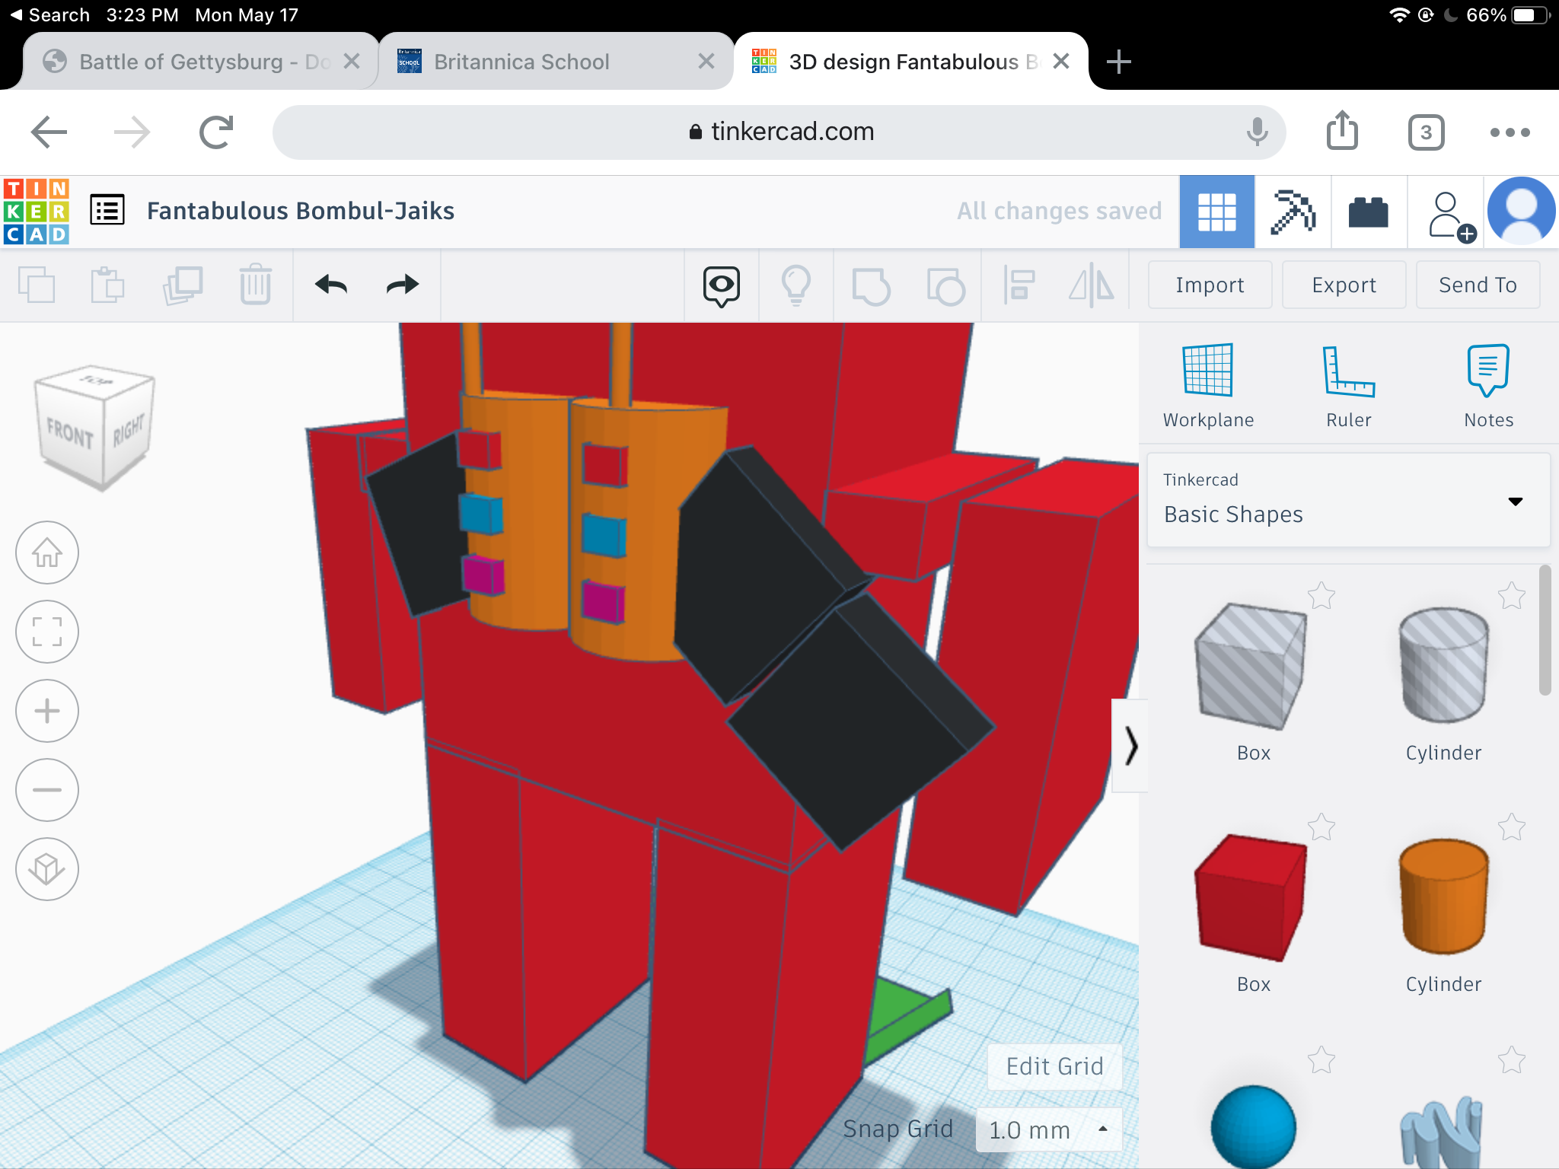The height and width of the screenshot is (1169, 1559).
Task: Go forward in browser
Action: pyautogui.click(x=132, y=132)
